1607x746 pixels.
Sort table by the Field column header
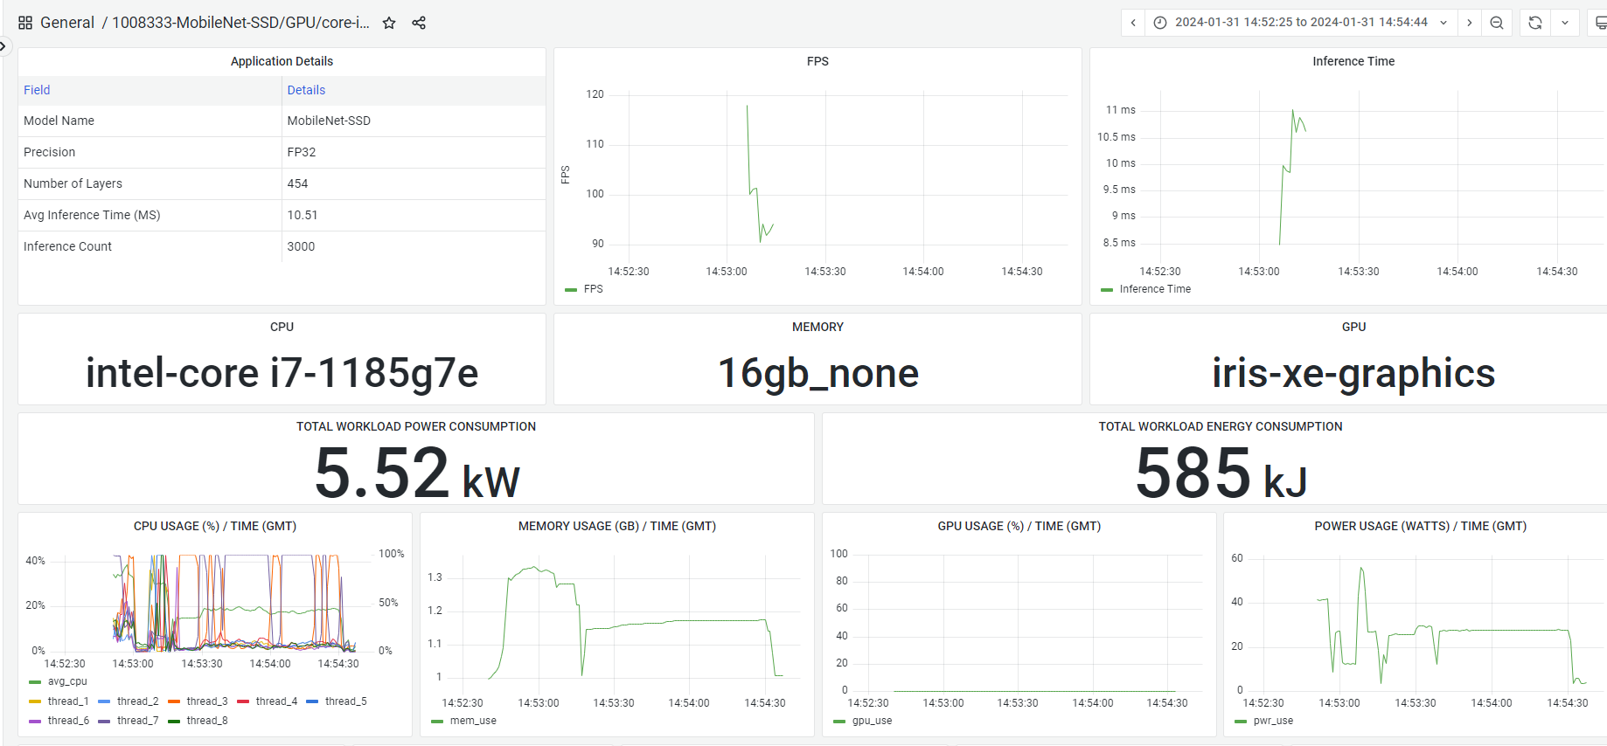point(37,90)
